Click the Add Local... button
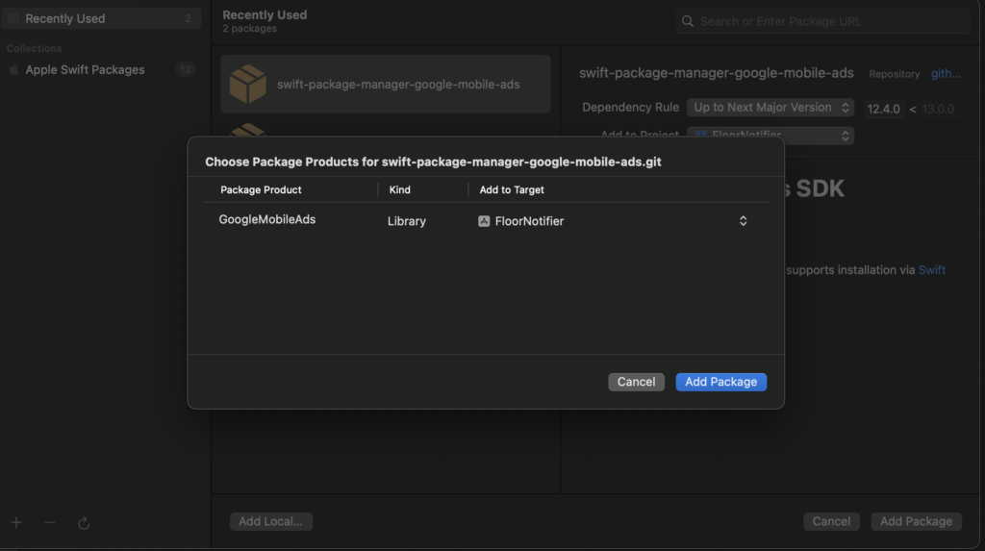This screenshot has width=985, height=551. tap(270, 521)
